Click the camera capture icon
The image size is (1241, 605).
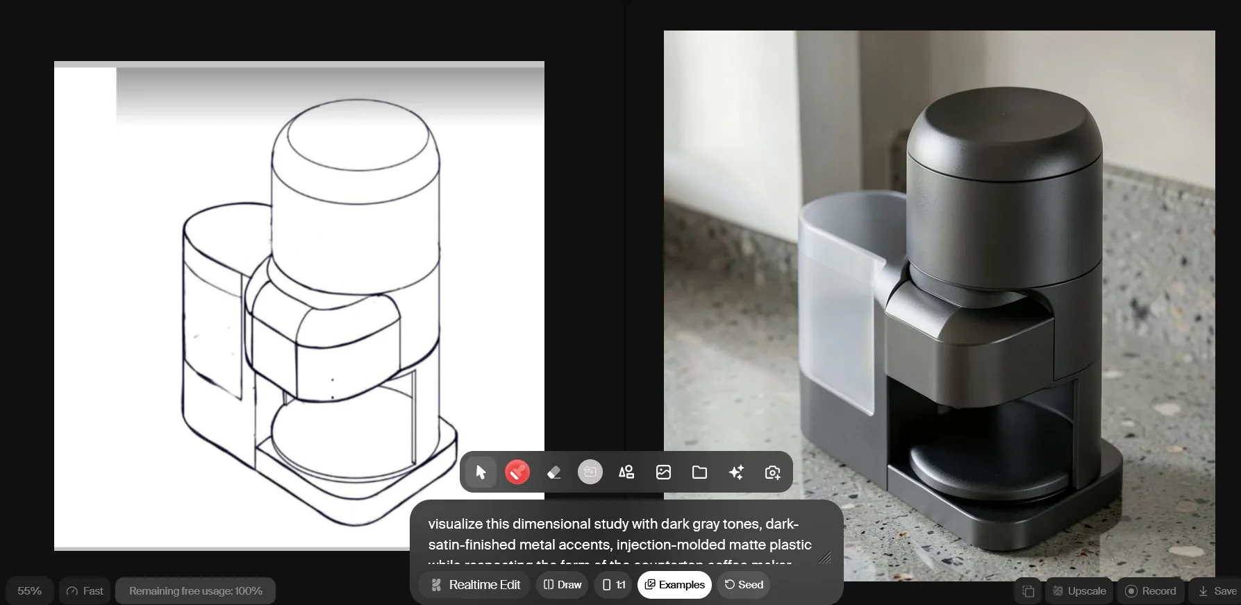pos(772,472)
